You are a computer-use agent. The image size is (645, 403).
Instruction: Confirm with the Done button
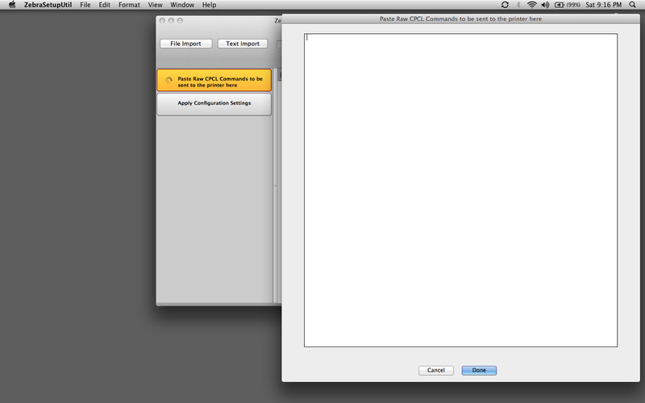tap(479, 370)
